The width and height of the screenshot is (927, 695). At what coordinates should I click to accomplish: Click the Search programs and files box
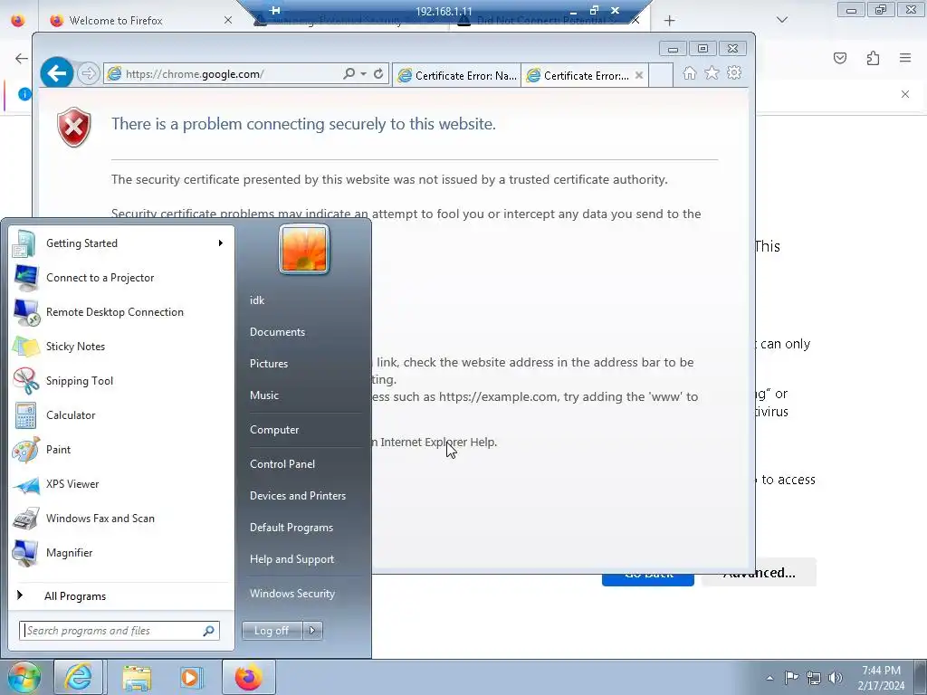[x=119, y=631]
